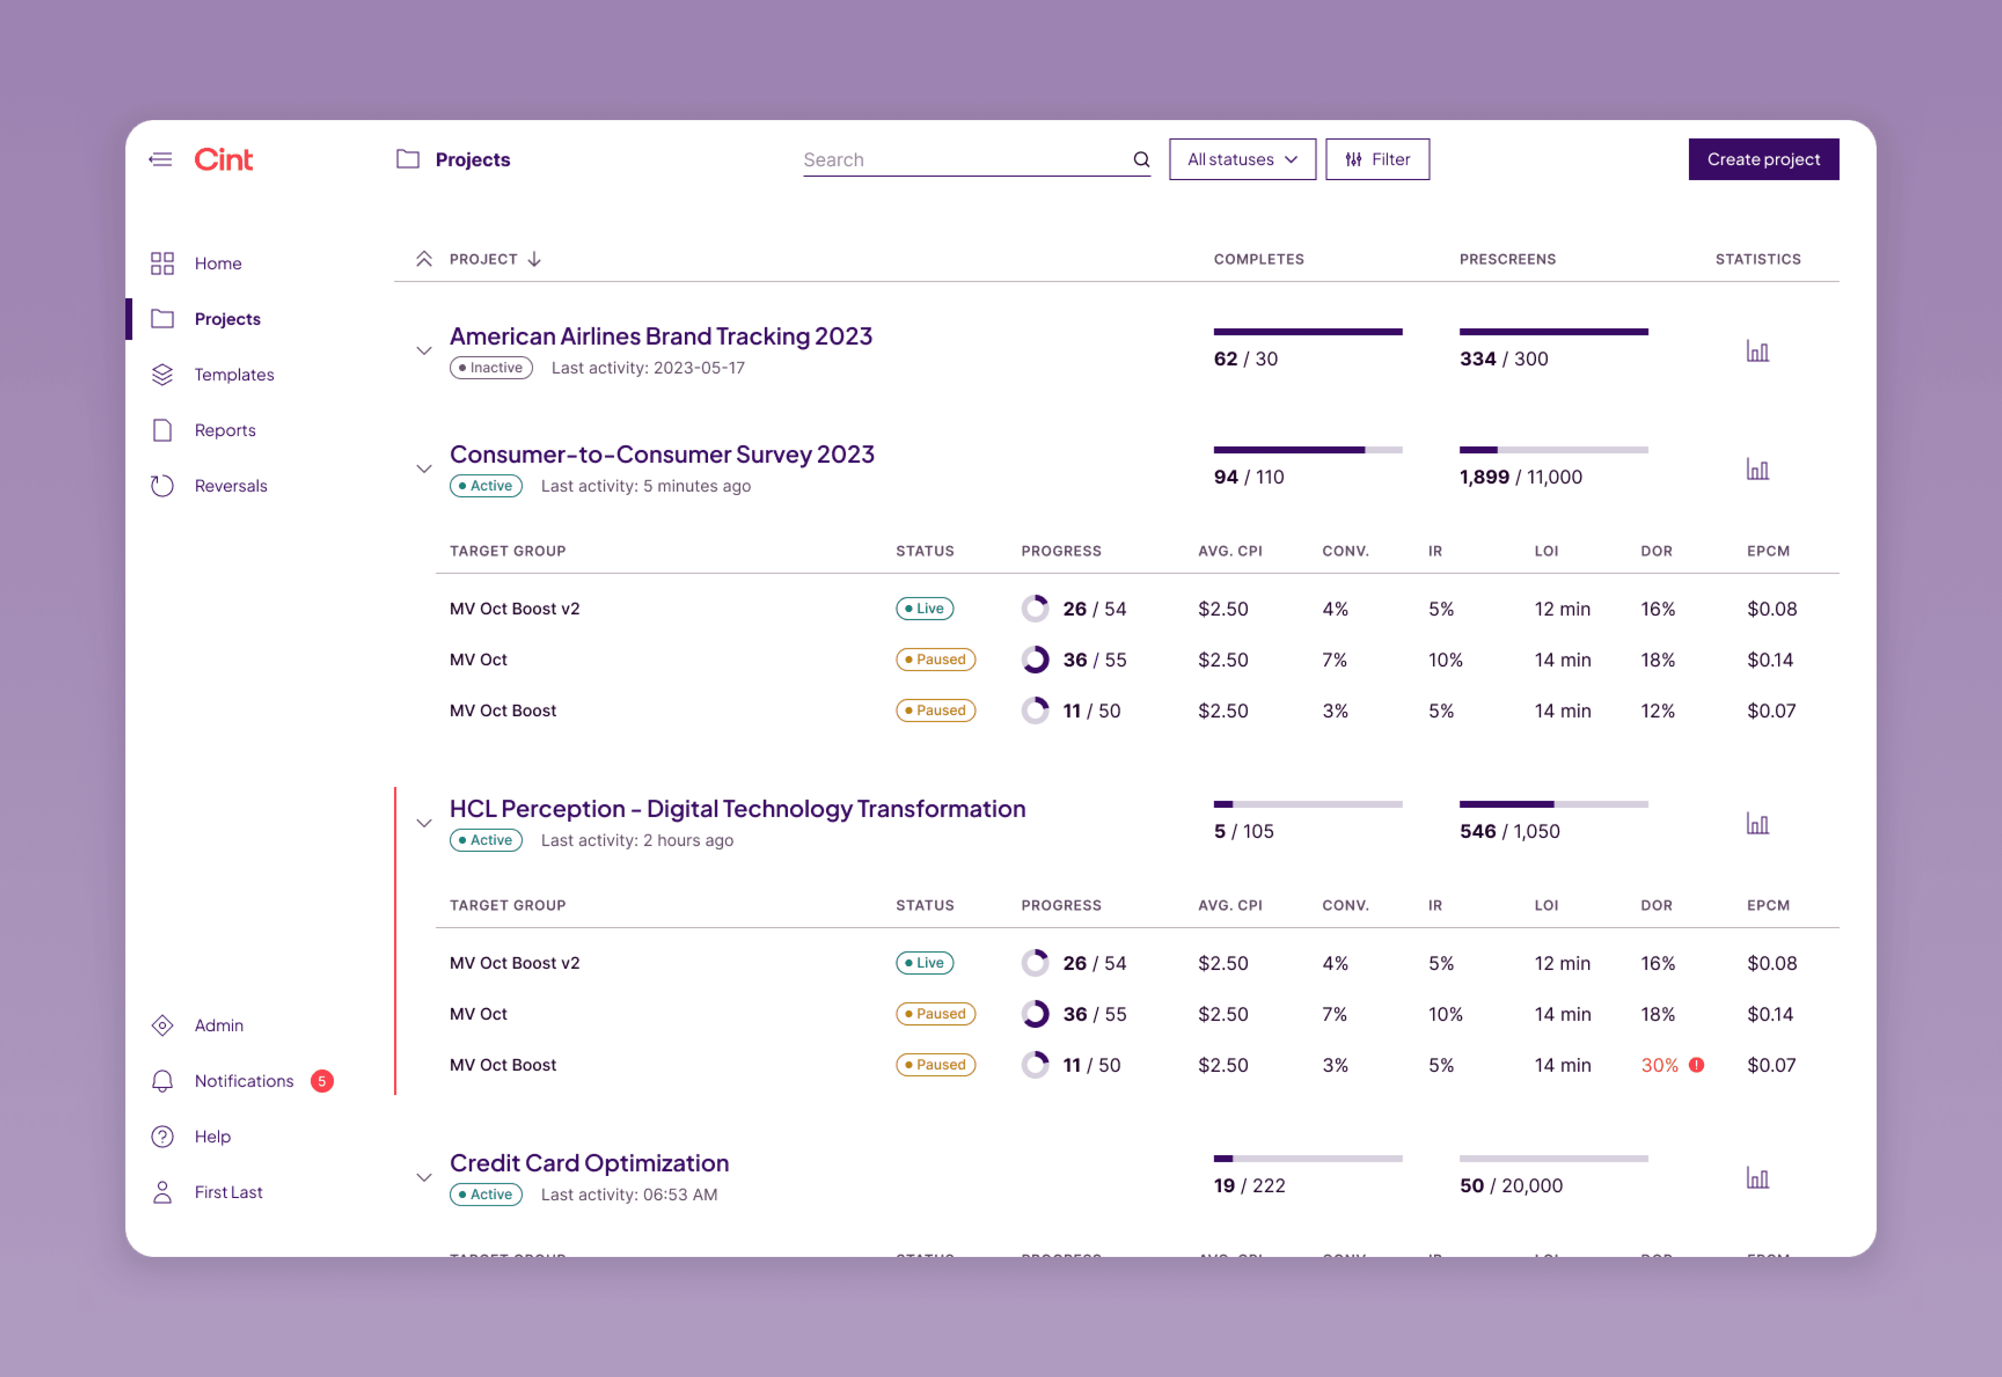Click '1,899 / 11,000' prescreens value
The width and height of the screenshot is (2002, 1377).
pyautogui.click(x=1521, y=477)
